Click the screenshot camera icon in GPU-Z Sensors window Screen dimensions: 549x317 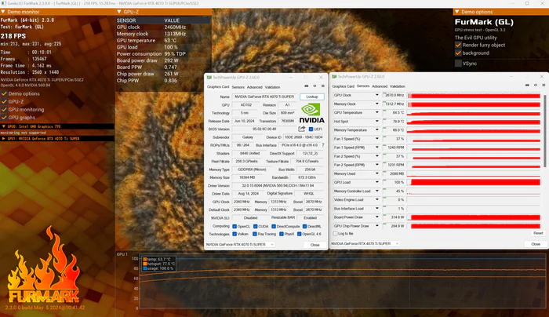(527, 85)
